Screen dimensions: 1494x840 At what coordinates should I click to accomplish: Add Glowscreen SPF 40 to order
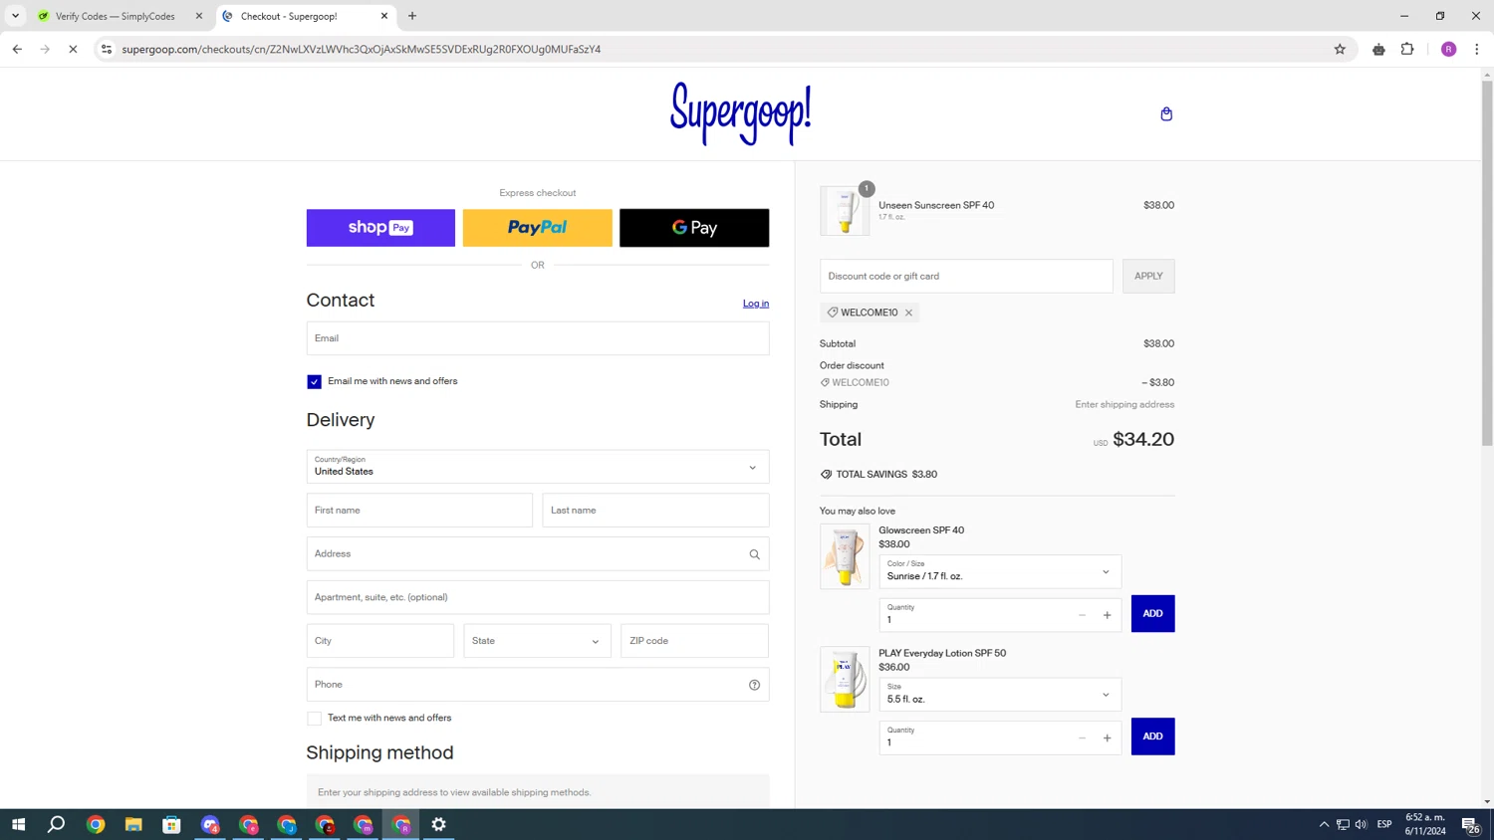(1152, 614)
